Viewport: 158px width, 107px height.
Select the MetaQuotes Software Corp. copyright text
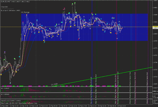19,103
